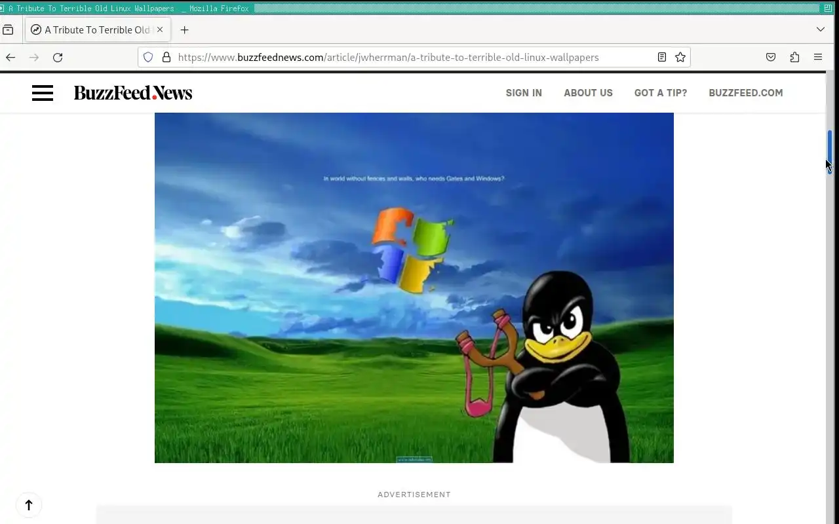This screenshot has width=839, height=524.
Task: Open the GOT A TIP? link
Action: 661,93
